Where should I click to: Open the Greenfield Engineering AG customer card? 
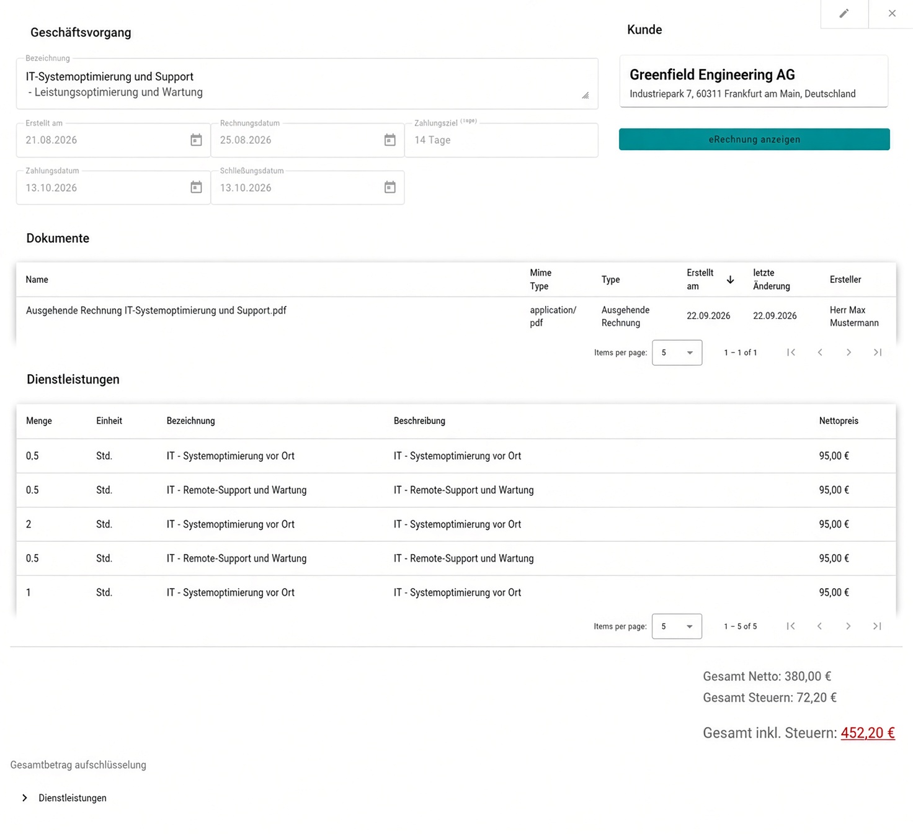(x=754, y=82)
